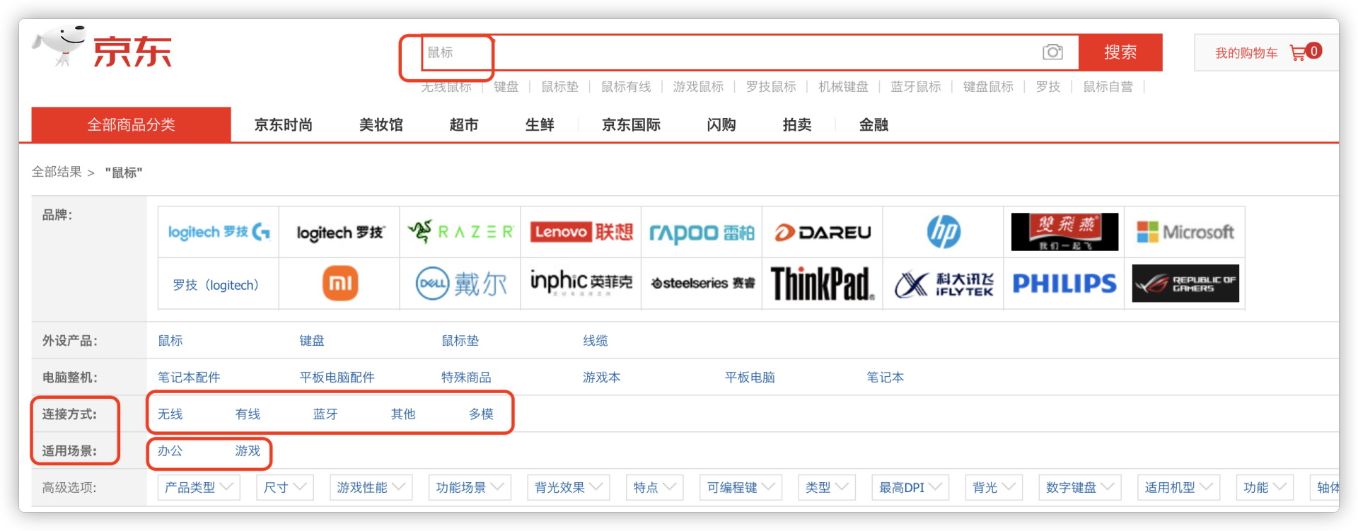Image resolution: width=1358 pixels, height=531 pixels.
Task: Open 我的购物车 button
Action: [1266, 52]
